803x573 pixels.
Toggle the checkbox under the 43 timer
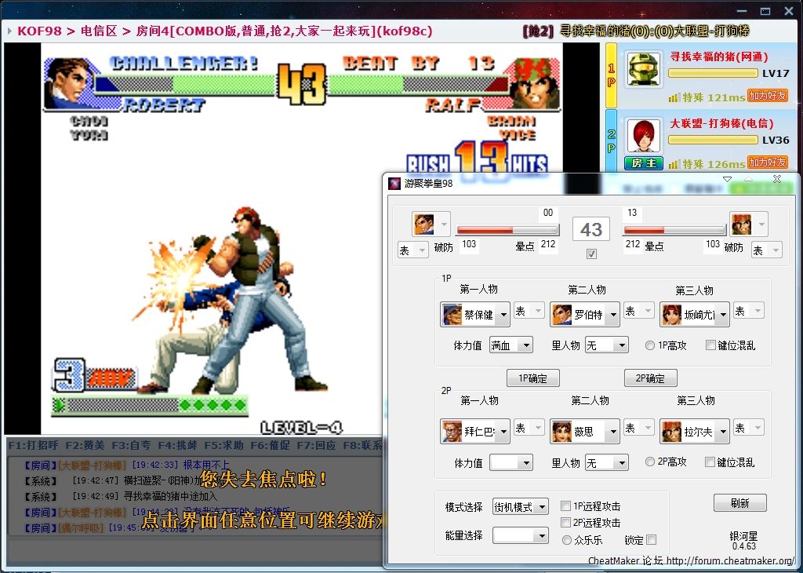coord(591,254)
